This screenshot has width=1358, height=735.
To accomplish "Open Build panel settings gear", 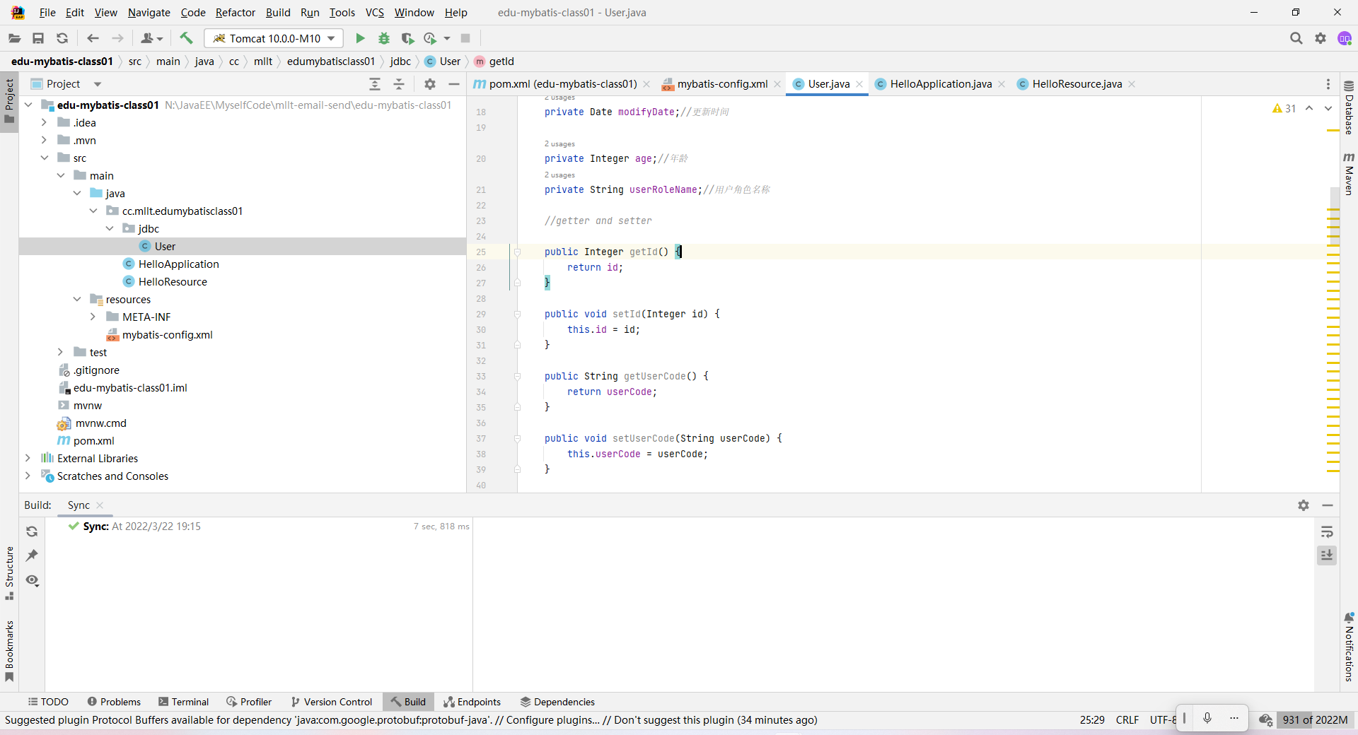I will click(x=1304, y=505).
